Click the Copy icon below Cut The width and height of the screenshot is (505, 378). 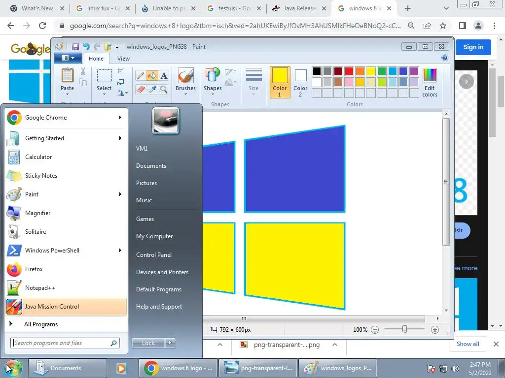pyautogui.click(x=83, y=83)
